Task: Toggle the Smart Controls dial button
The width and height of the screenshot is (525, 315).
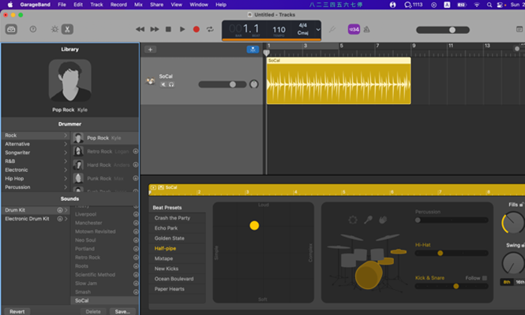Action: pos(54,29)
